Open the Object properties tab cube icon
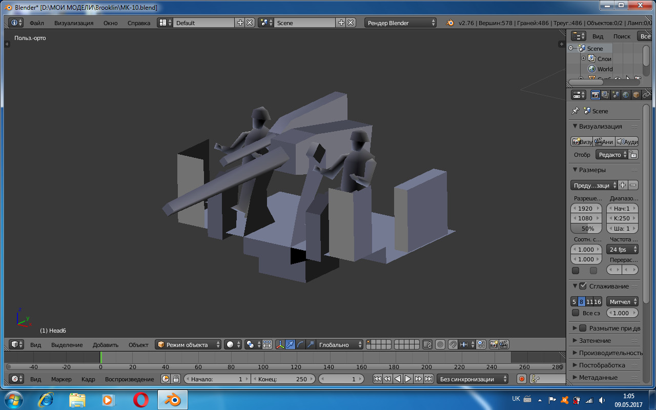The width and height of the screenshot is (656, 410). point(636,95)
